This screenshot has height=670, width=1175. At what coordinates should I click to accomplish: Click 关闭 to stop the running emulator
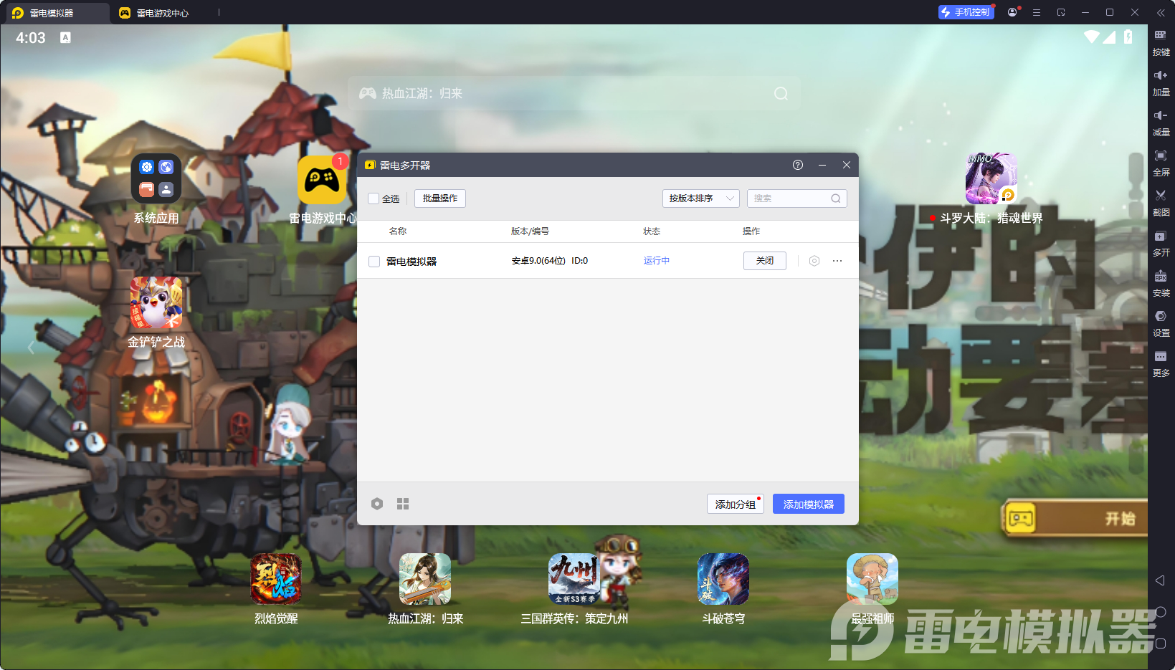point(765,261)
